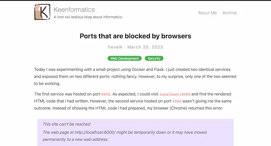
Task: Select the Web Development tag
Action: click(x=124, y=58)
